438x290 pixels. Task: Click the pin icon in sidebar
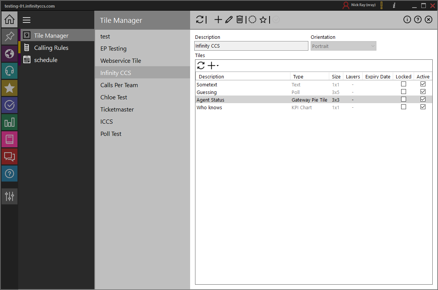[x=10, y=37]
